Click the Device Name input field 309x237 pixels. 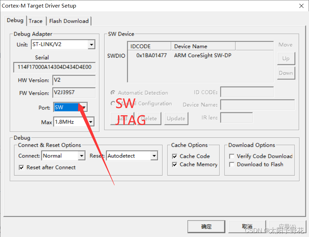coord(257,105)
